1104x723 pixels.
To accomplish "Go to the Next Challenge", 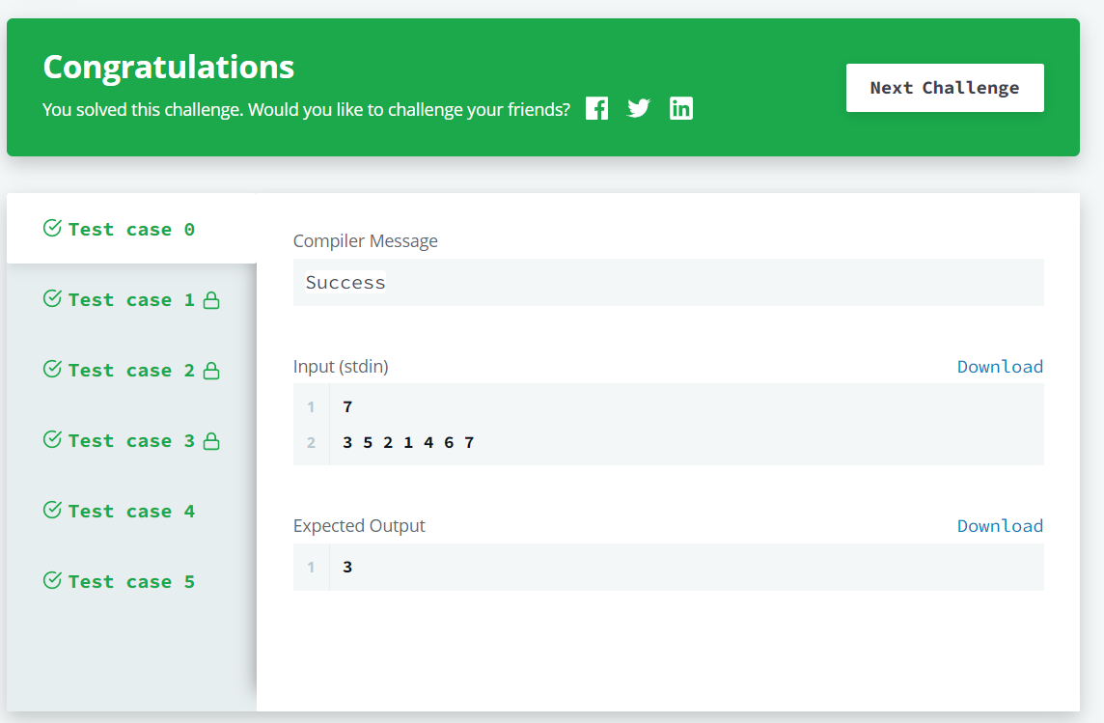I will (945, 88).
